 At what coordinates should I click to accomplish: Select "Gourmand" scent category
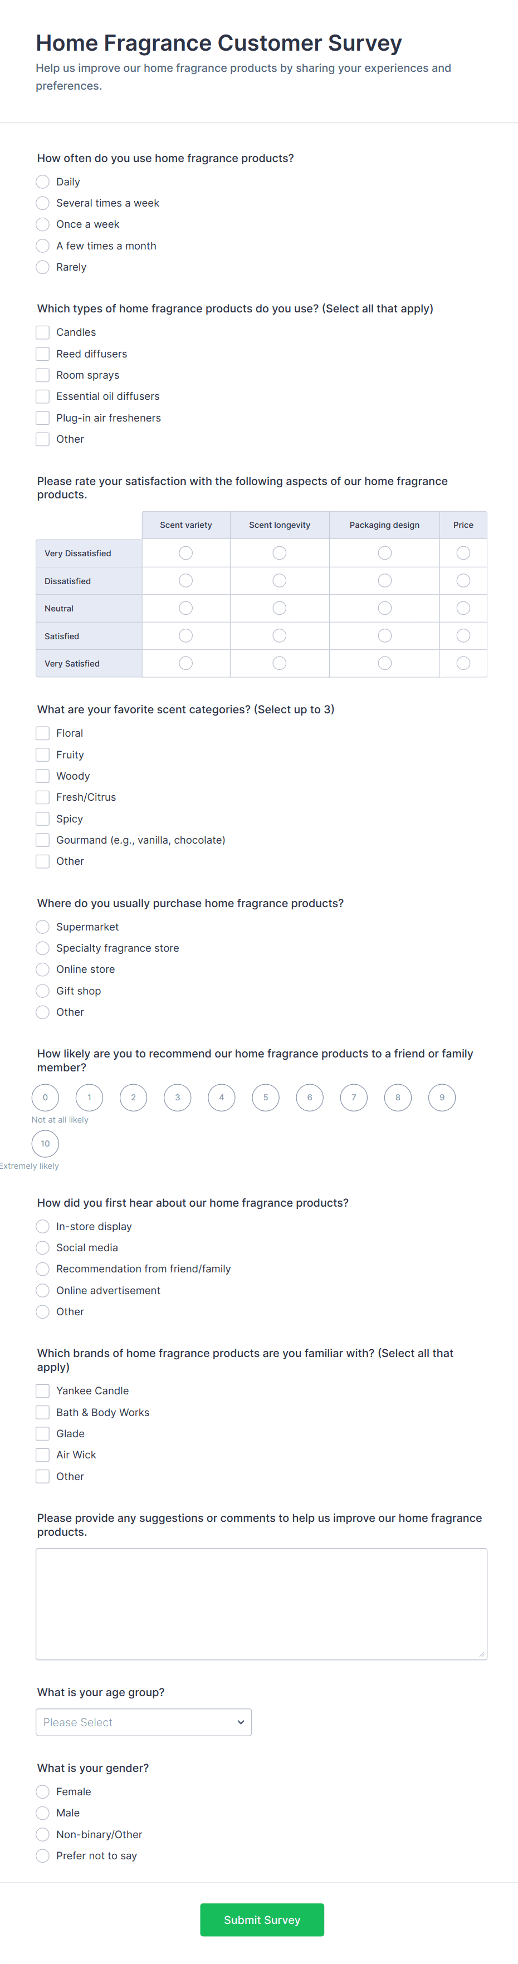coord(42,839)
